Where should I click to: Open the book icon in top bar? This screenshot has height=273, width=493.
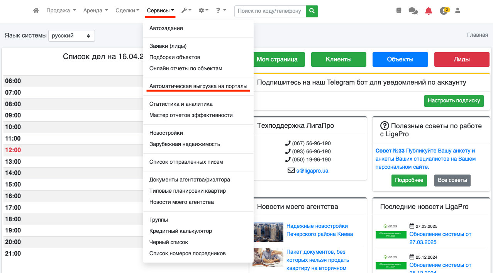pos(399,11)
